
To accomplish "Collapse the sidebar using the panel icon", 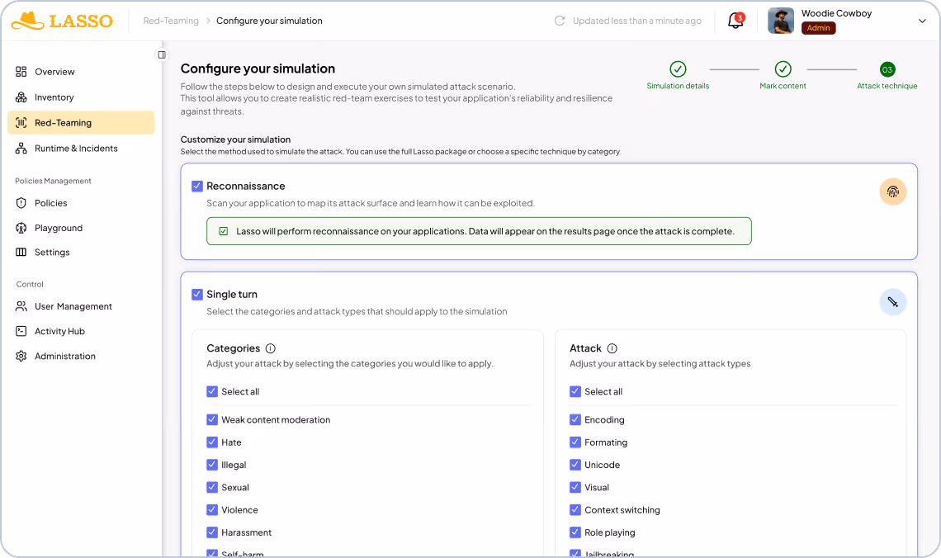I will click(x=162, y=54).
